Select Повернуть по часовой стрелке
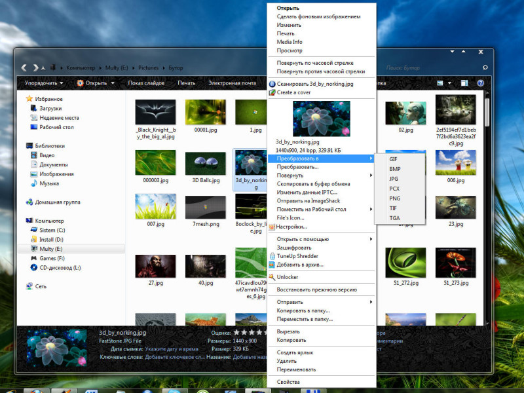The width and height of the screenshot is (524, 393). (x=322, y=63)
